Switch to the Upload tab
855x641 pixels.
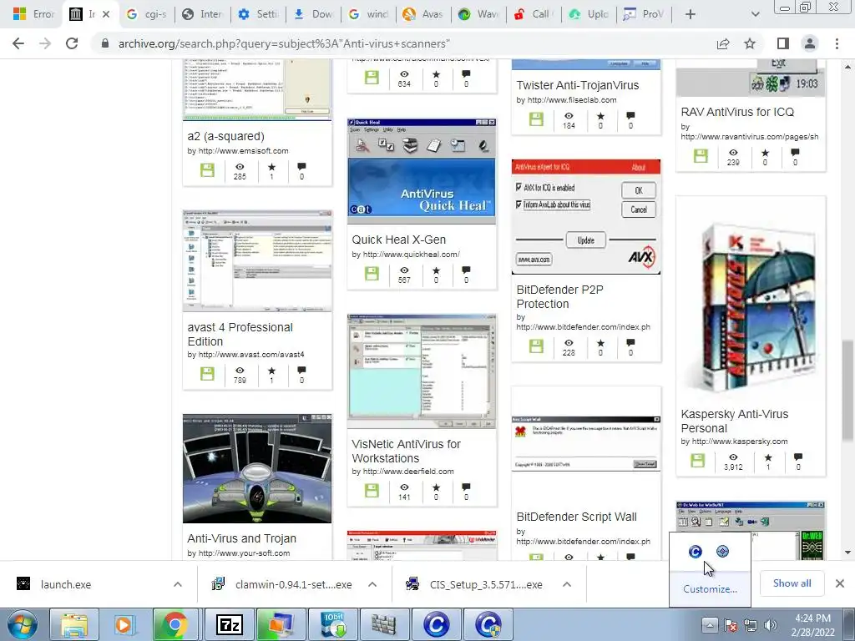[589, 14]
